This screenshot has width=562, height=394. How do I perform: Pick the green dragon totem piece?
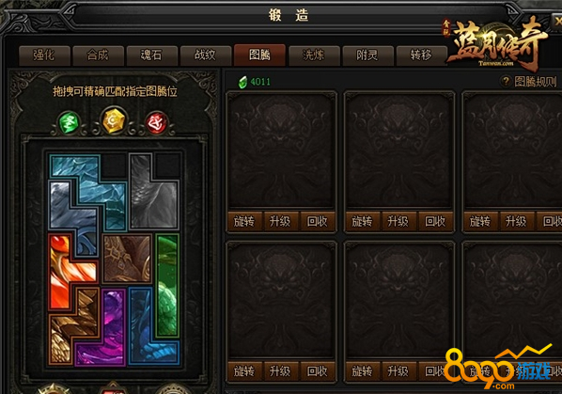point(167,285)
